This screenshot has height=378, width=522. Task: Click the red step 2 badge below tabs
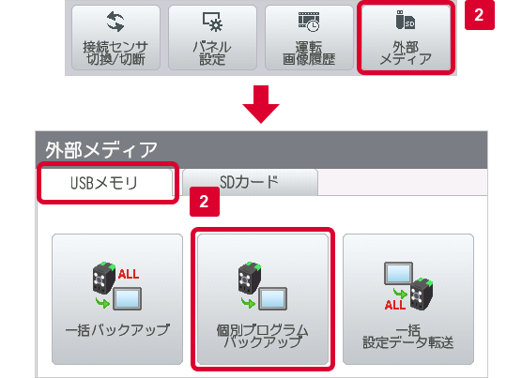[x=205, y=202]
